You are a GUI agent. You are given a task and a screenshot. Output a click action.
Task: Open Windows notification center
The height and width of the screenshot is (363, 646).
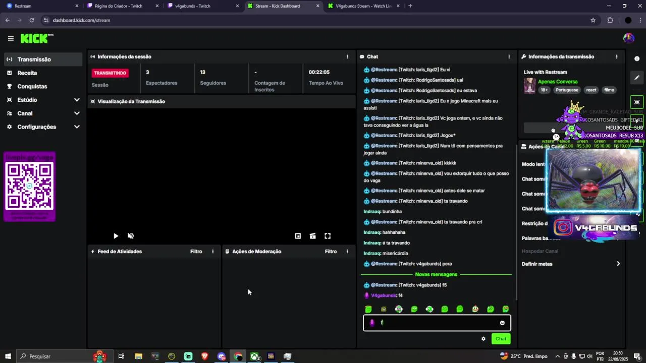[637, 356]
